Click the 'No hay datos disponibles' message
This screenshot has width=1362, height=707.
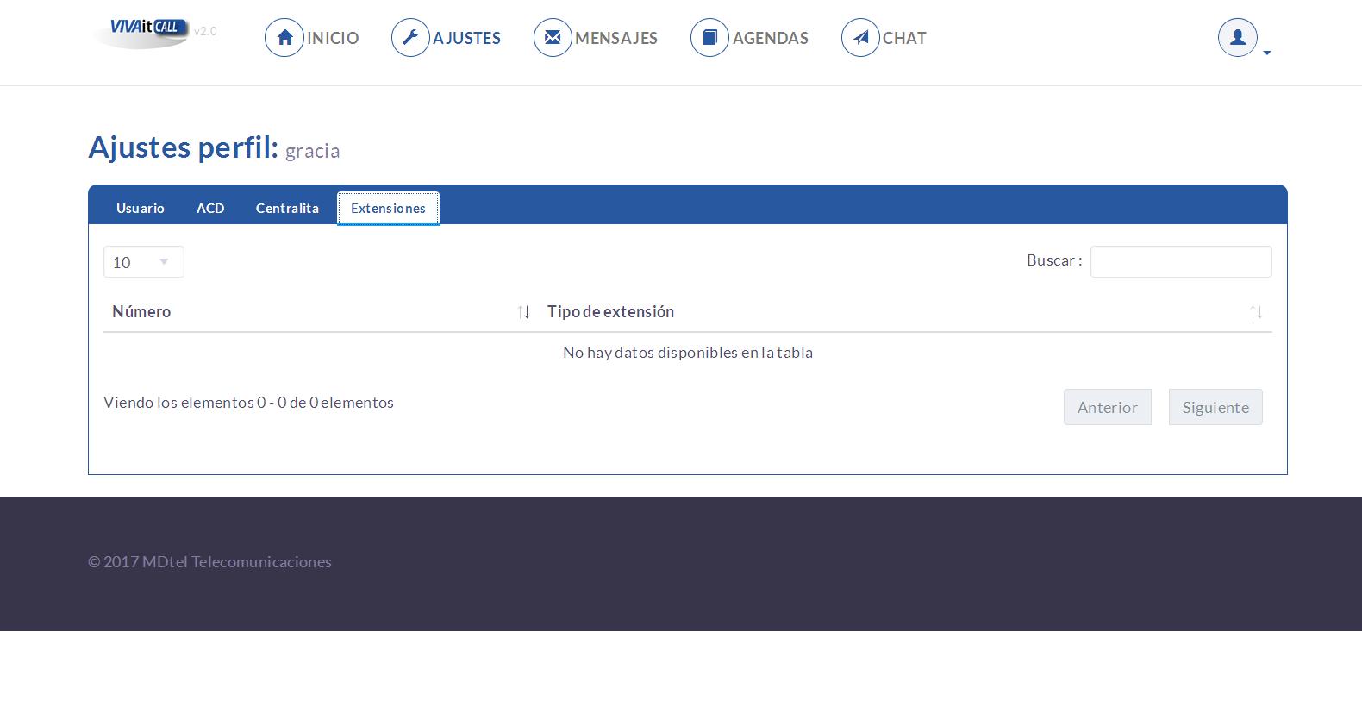click(x=688, y=352)
